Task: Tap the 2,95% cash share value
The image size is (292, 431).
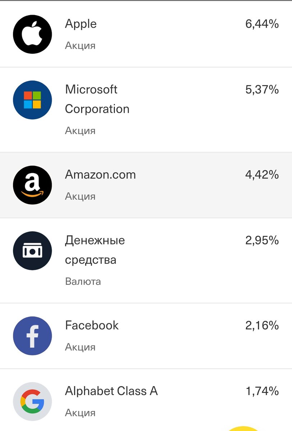Action: click(x=262, y=240)
